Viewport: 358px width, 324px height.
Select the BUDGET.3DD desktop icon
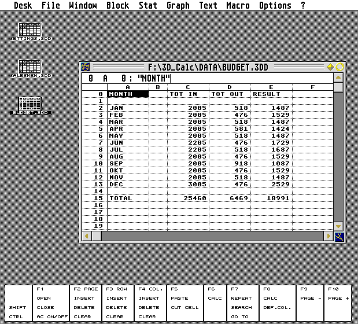(29, 105)
